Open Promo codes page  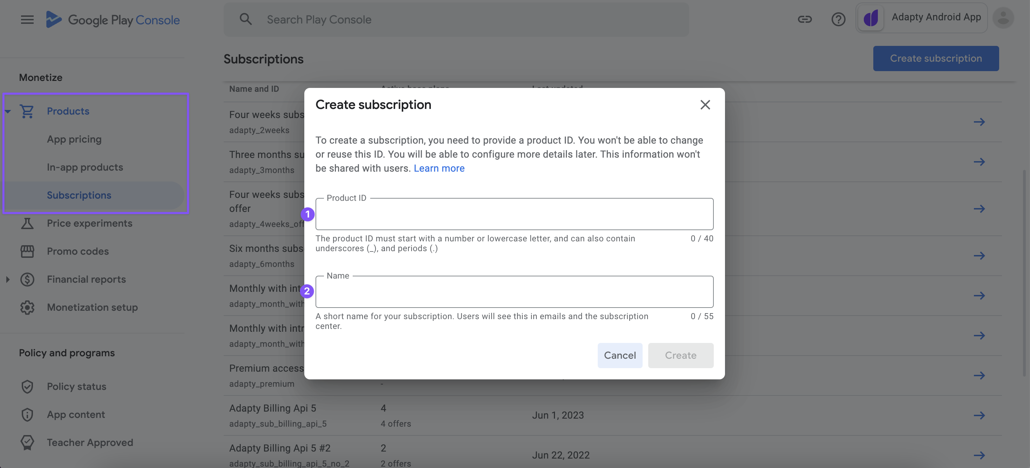(x=77, y=251)
